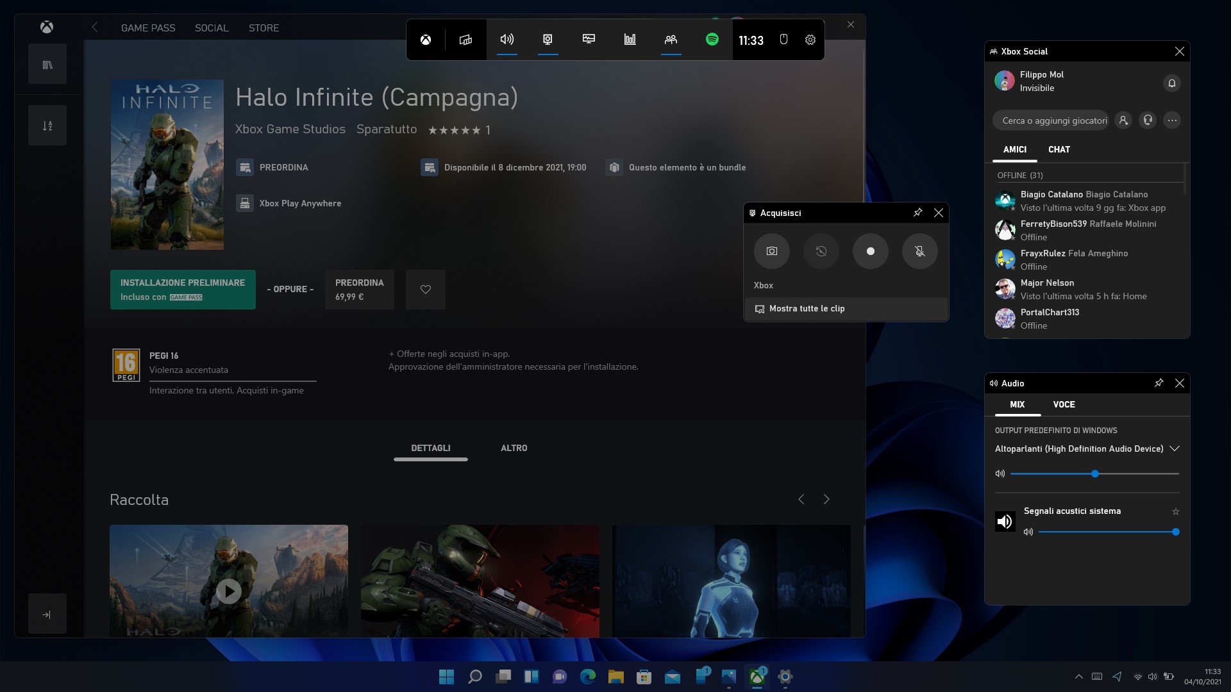The width and height of the screenshot is (1231, 692).
Task: Switch to the AMICI tab
Action: [1015, 149]
